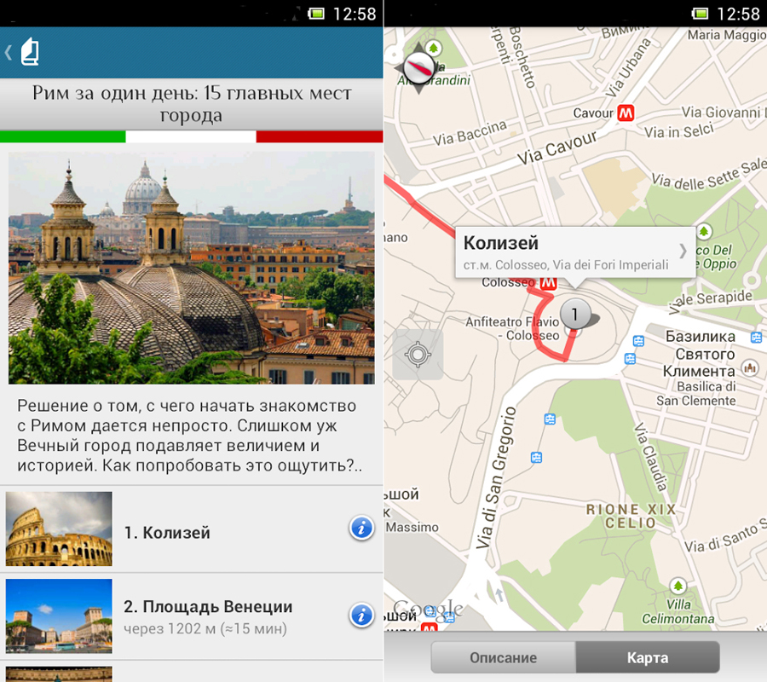Tap the Villa Celimontana tree icon
Viewport: 767px width, 682px height.
[x=678, y=586]
